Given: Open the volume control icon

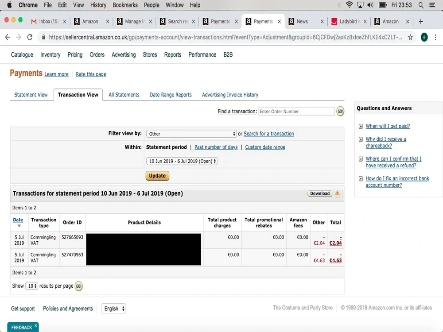Looking at the screenshot, I should tap(370, 5).
